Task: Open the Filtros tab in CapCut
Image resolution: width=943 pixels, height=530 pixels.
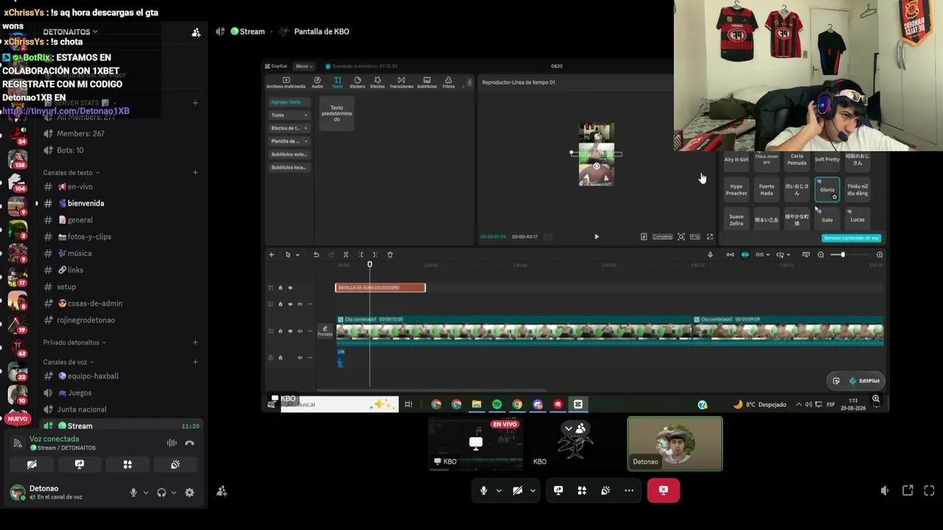Action: click(448, 82)
